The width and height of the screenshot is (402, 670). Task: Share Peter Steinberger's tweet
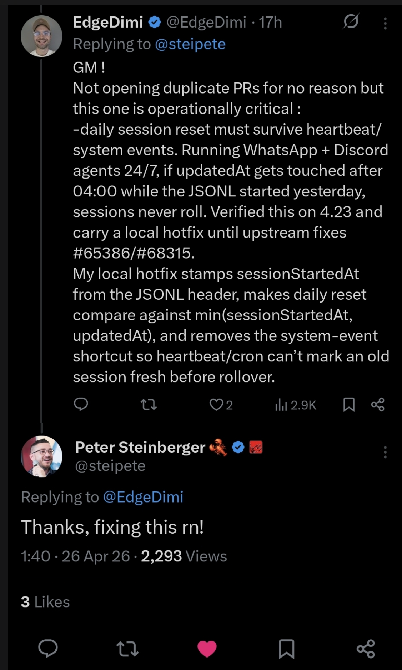(366, 649)
